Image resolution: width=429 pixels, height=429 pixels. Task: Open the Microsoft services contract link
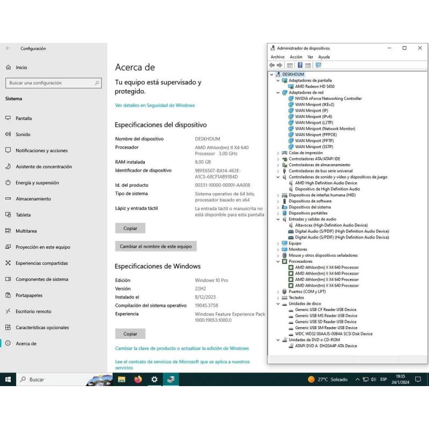pos(182,365)
